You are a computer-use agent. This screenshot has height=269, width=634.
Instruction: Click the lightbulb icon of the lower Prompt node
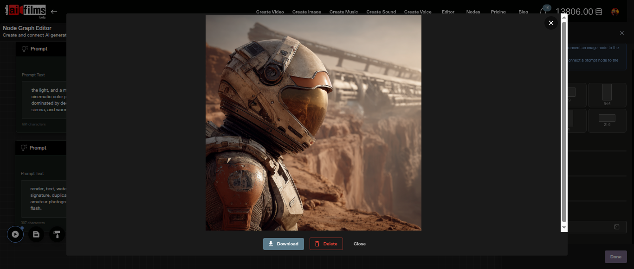click(x=24, y=148)
